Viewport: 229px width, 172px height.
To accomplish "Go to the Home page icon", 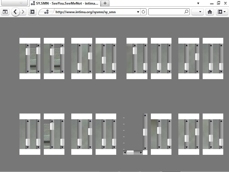I will [x=210, y=12].
